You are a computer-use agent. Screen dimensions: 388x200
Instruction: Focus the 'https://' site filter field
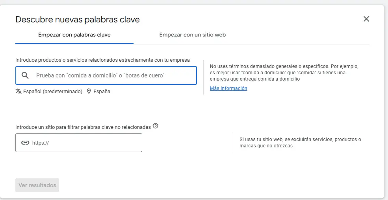(x=79, y=143)
